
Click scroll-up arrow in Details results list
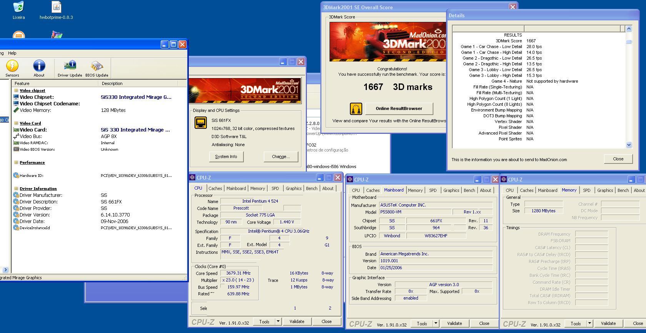point(629,29)
